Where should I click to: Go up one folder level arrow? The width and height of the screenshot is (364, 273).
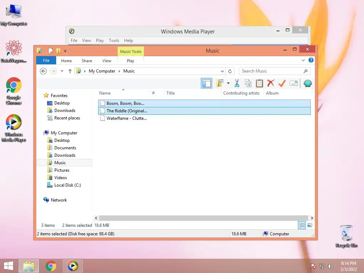tap(70, 71)
